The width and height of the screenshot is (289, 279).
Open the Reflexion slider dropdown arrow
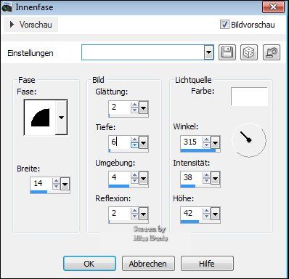pyautogui.click(x=143, y=214)
